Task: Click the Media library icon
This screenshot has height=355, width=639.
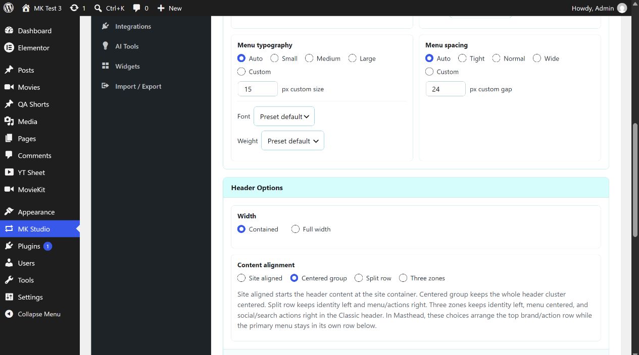Action: (9, 122)
